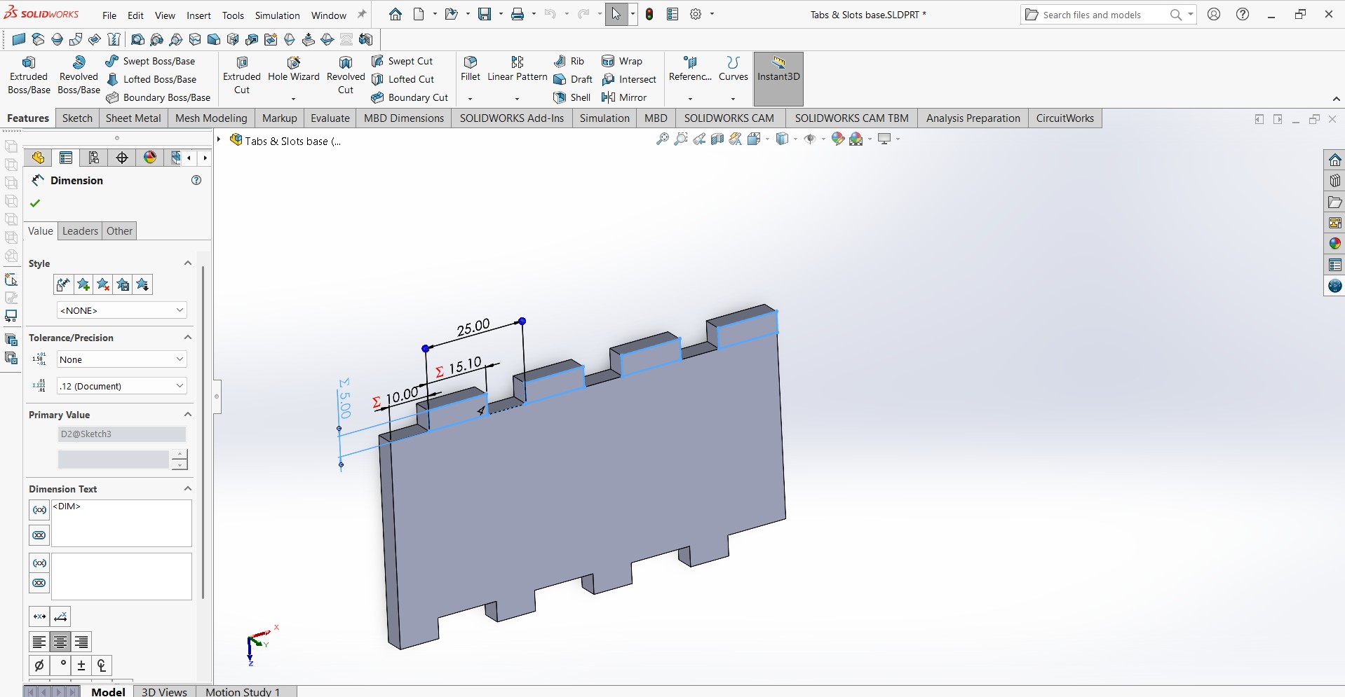Open the 3D Views tab
1345x697 pixels.
164,691
